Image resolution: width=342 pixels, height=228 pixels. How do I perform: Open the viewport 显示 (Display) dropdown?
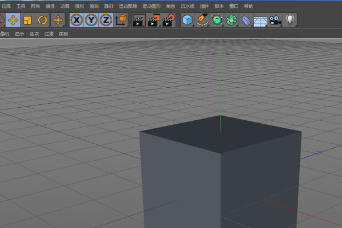pos(20,34)
